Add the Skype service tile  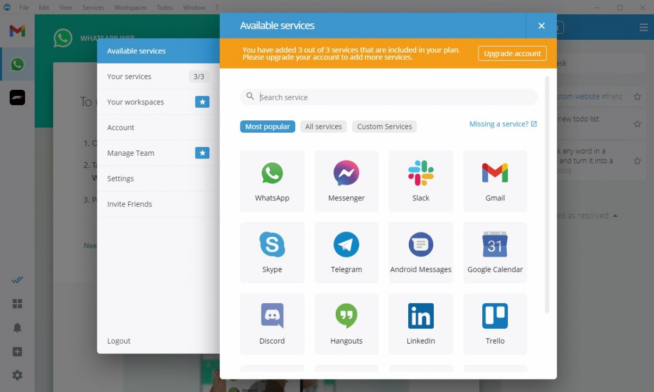(x=272, y=253)
